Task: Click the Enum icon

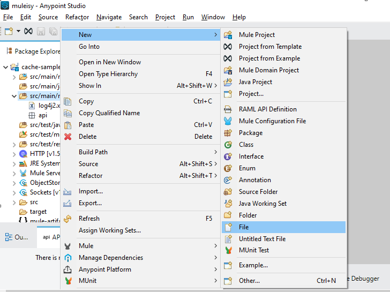Action: coord(228,168)
